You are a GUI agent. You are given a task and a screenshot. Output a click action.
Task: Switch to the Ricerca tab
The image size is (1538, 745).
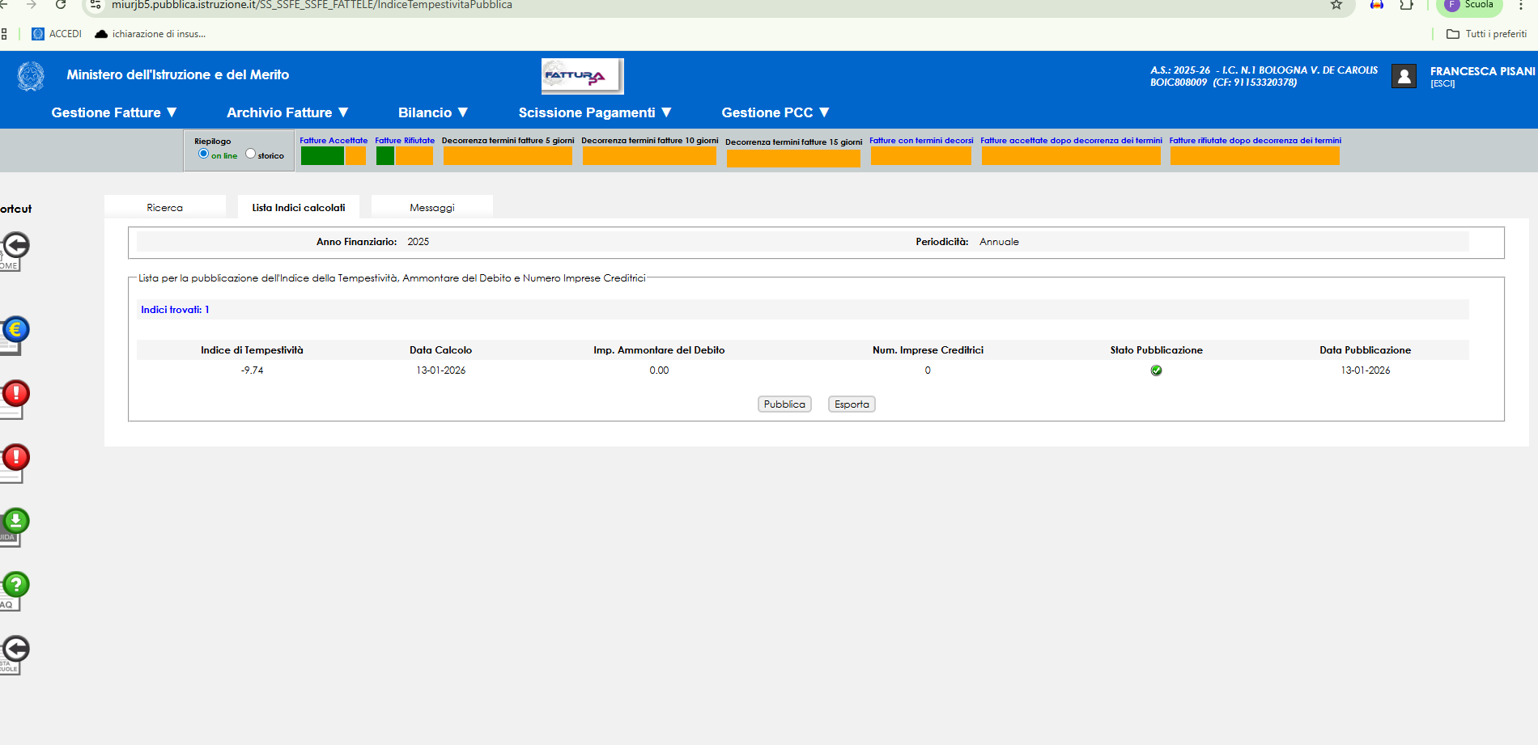point(165,208)
